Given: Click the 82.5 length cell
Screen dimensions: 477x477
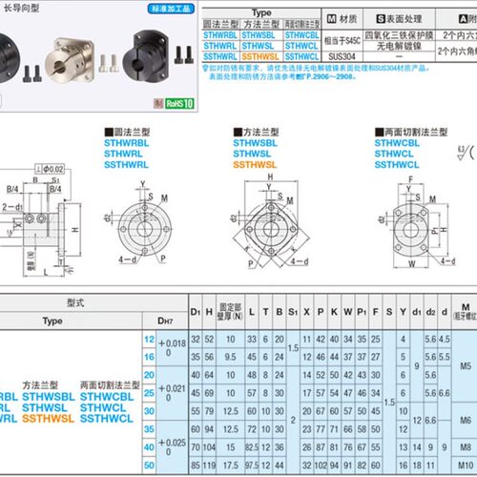Looking at the screenshot, I should click(x=252, y=447).
